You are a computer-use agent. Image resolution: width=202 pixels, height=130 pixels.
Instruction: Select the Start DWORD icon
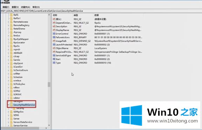pos(54,59)
